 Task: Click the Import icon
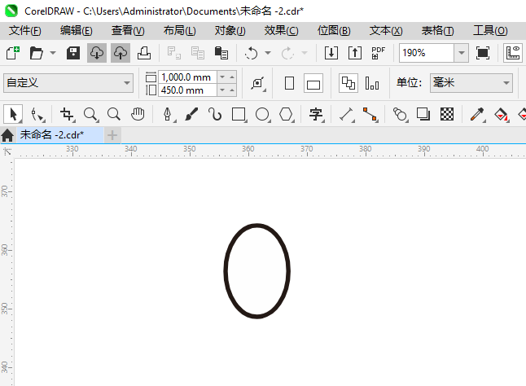331,53
